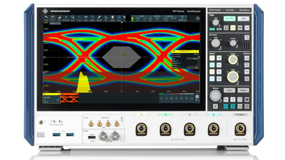Toggle channel C4 key
The width and height of the screenshot is (285, 160).
pyautogui.click(x=212, y=78)
